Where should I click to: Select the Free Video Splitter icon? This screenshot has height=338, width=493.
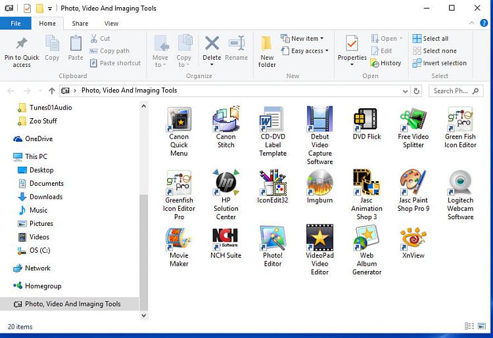(x=413, y=119)
